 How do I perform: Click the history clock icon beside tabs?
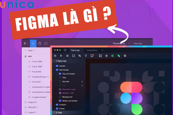[65, 50]
